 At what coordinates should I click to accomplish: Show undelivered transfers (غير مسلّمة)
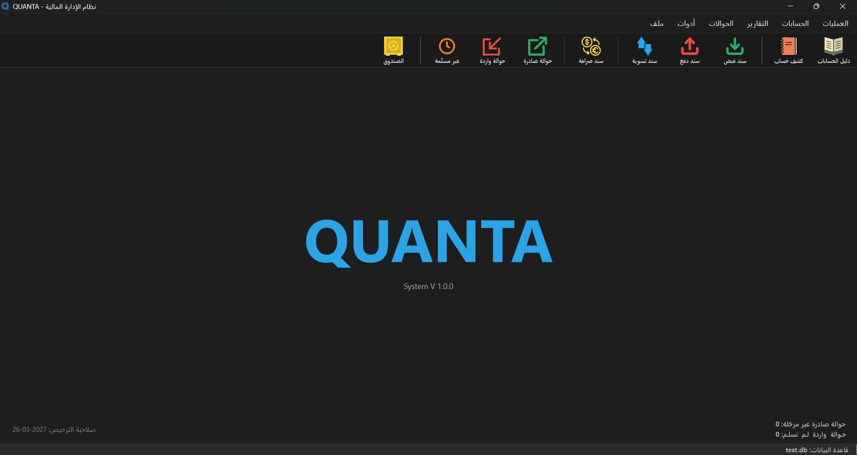pyautogui.click(x=447, y=50)
